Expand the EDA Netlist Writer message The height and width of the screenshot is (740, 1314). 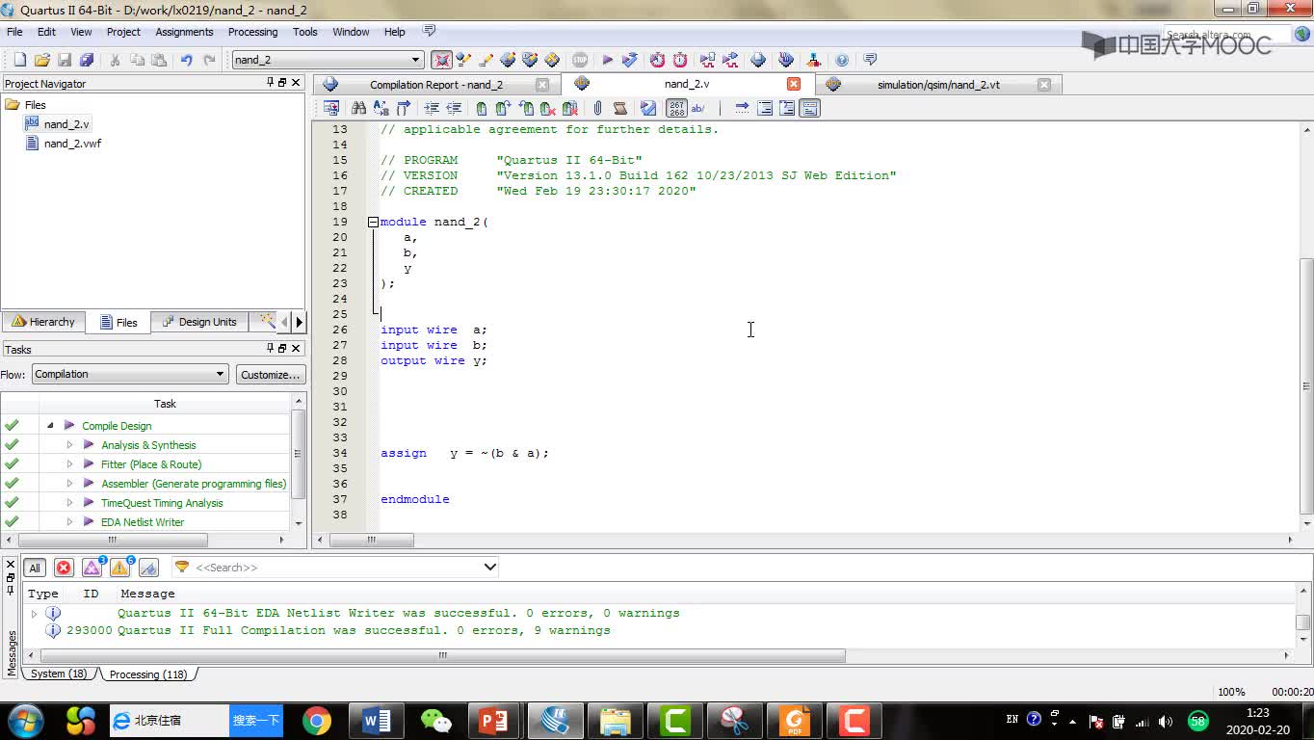coord(34,613)
